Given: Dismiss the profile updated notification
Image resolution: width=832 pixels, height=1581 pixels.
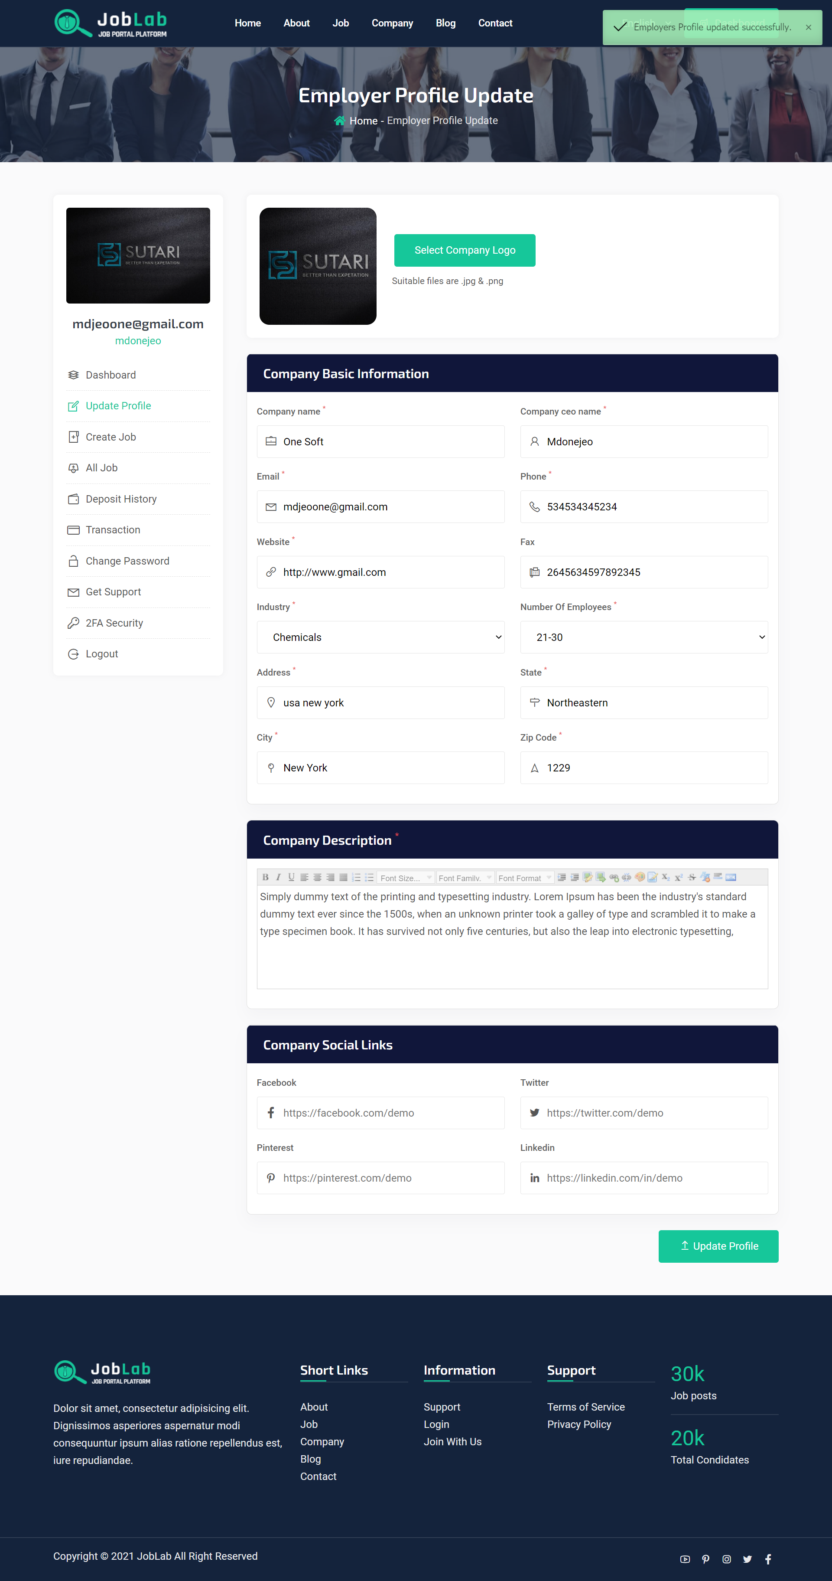Looking at the screenshot, I should coord(808,27).
